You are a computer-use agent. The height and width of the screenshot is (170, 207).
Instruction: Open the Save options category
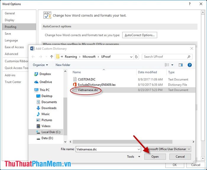[x=19, y=33]
